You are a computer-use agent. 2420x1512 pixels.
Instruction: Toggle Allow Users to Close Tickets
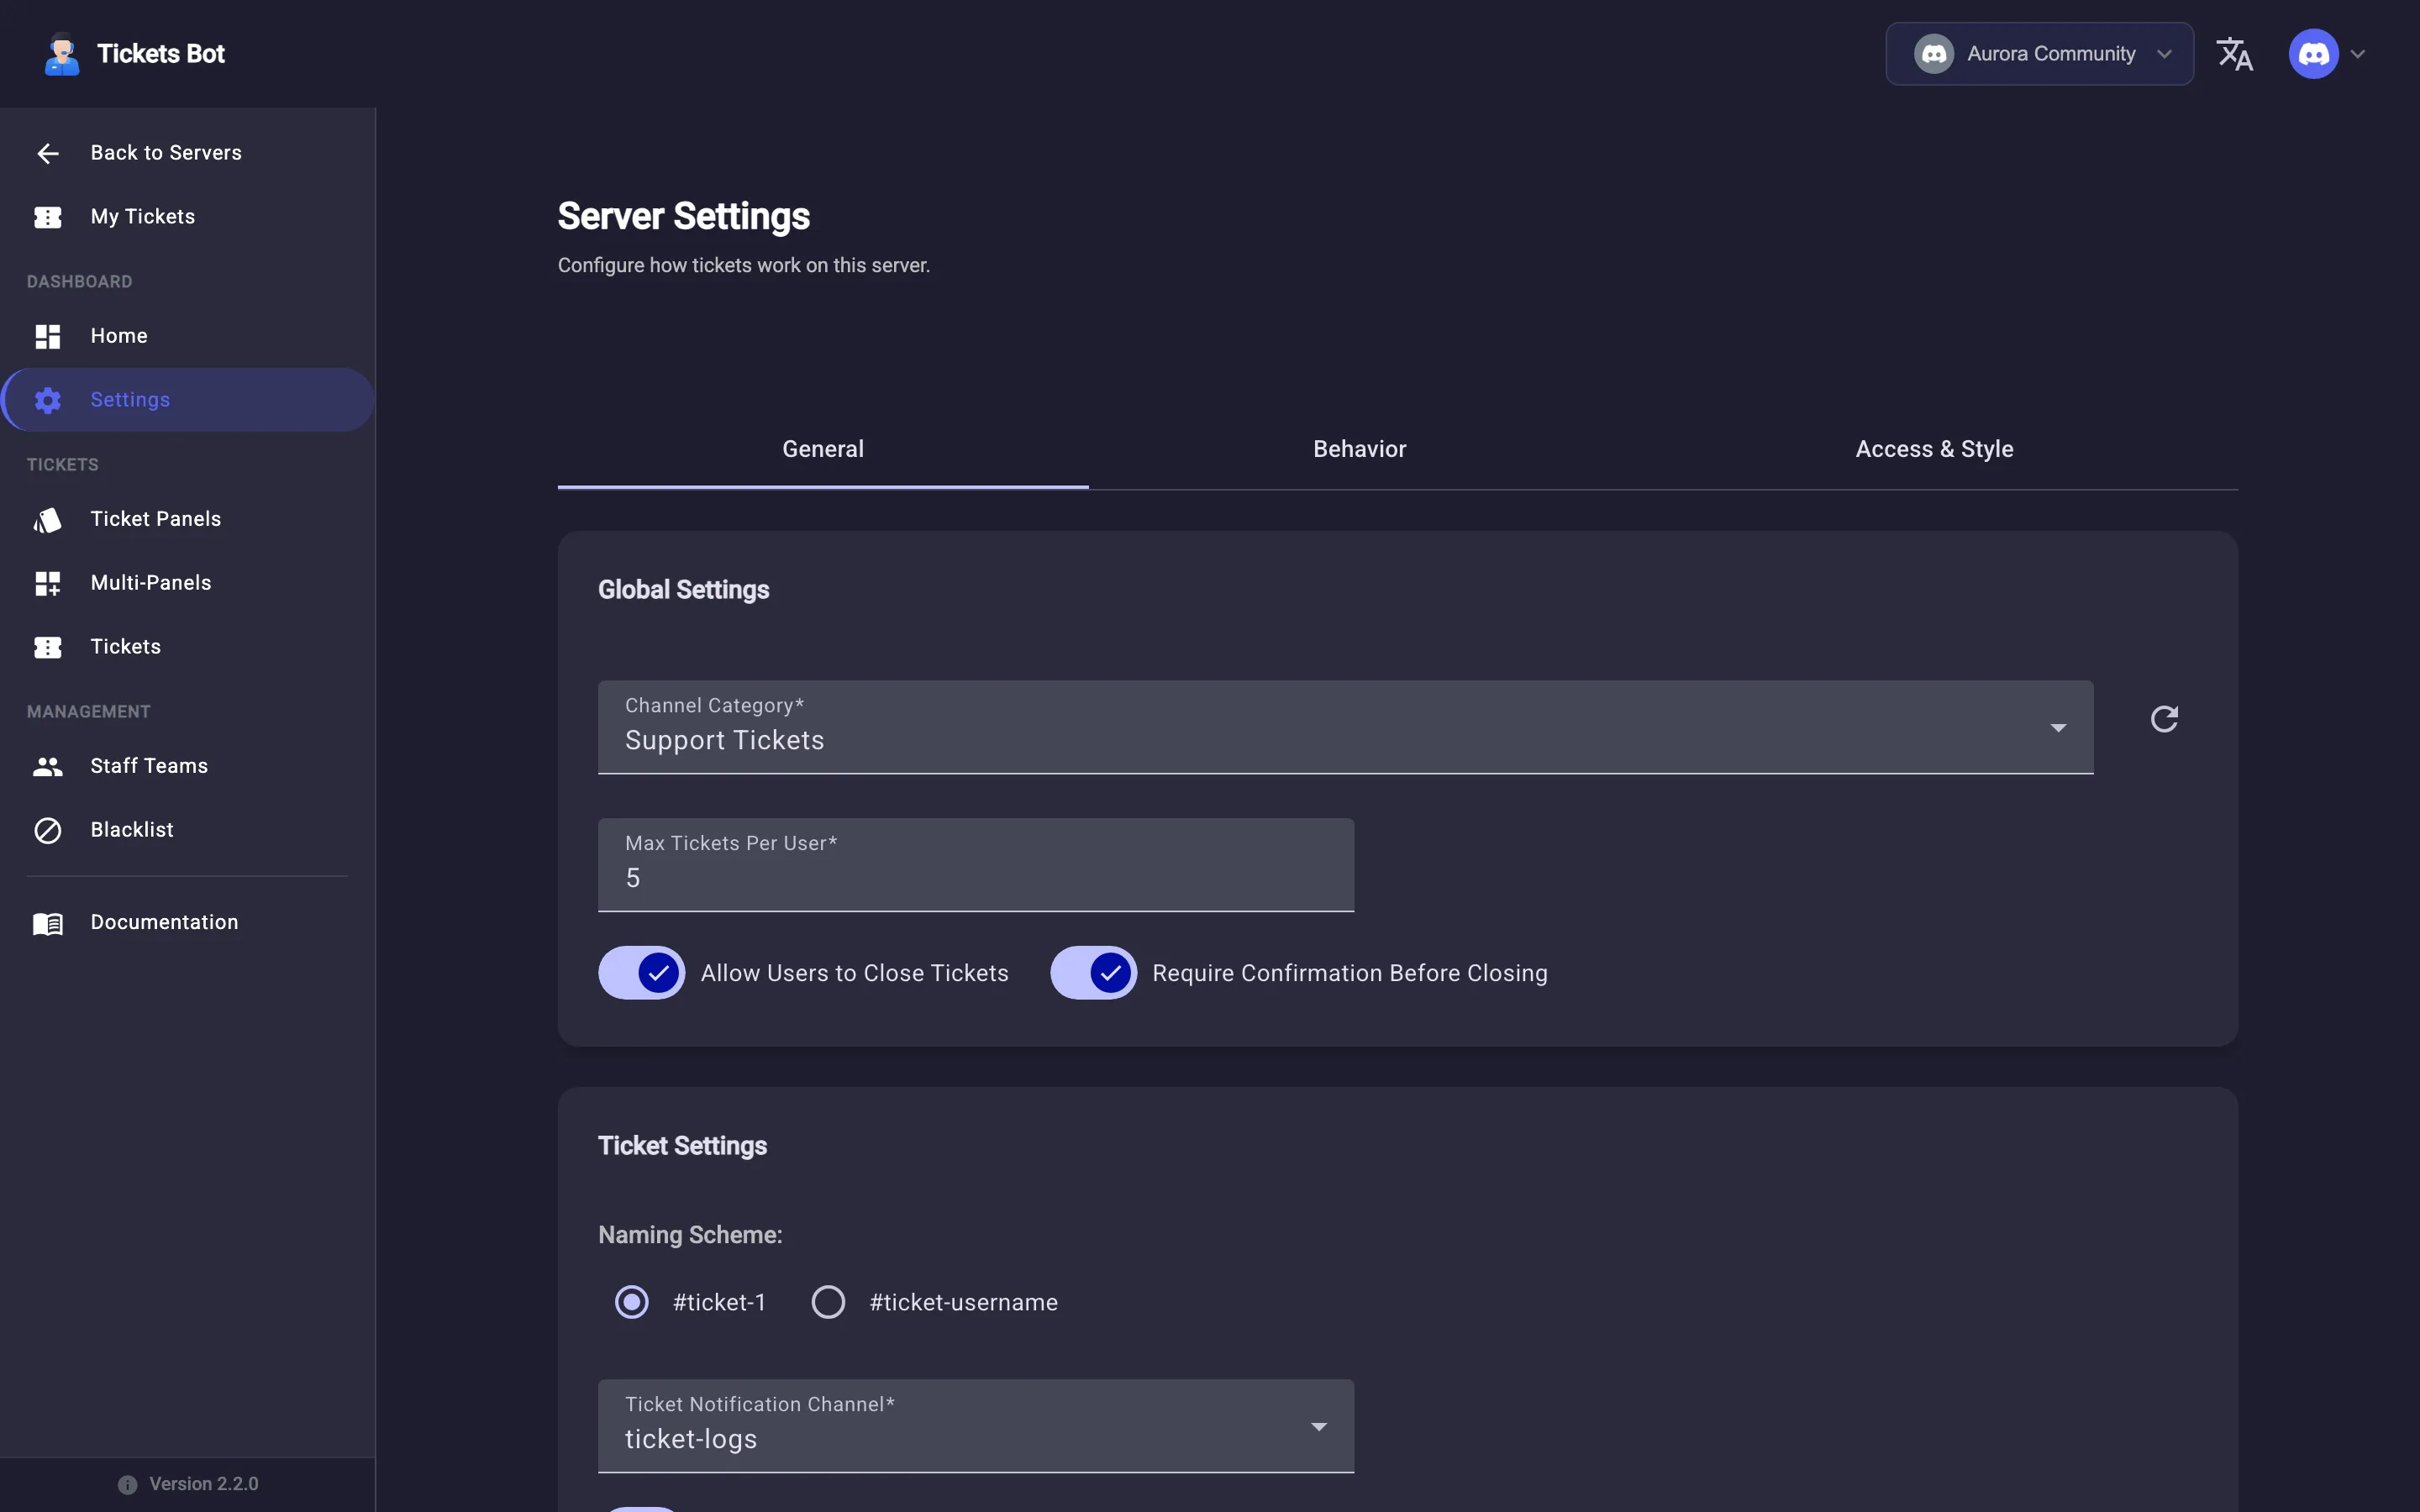(641, 973)
